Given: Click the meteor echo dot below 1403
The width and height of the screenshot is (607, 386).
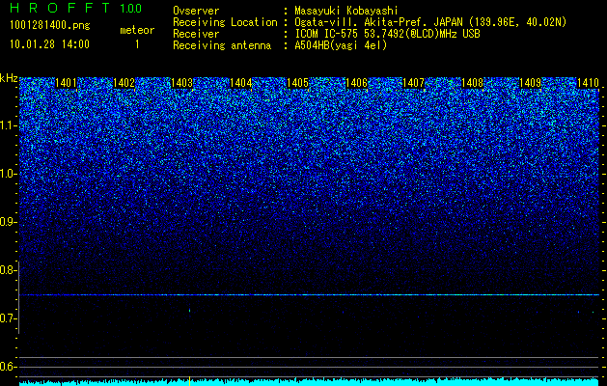Looking at the screenshot, I should coord(190,310).
